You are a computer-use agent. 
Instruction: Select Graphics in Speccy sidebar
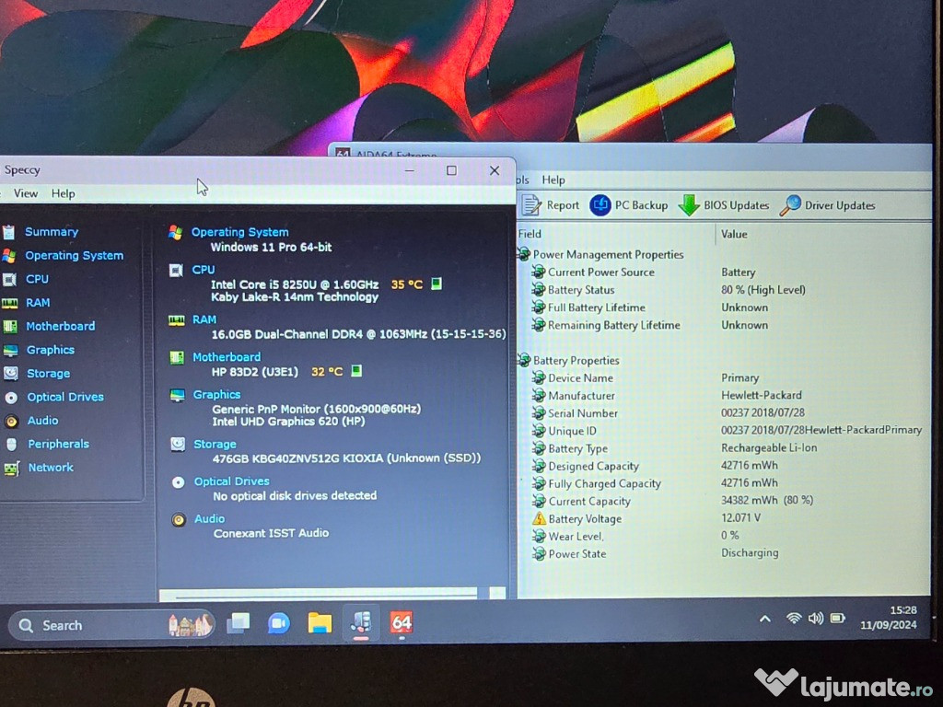pyautogui.click(x=51, y=350)
